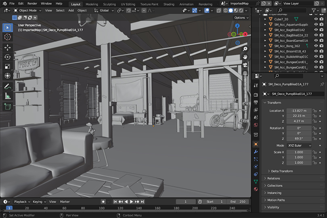This screenshot has width=327, height=218.
Task: Toggle camera view icon in viewport
Action: [245, 65]
